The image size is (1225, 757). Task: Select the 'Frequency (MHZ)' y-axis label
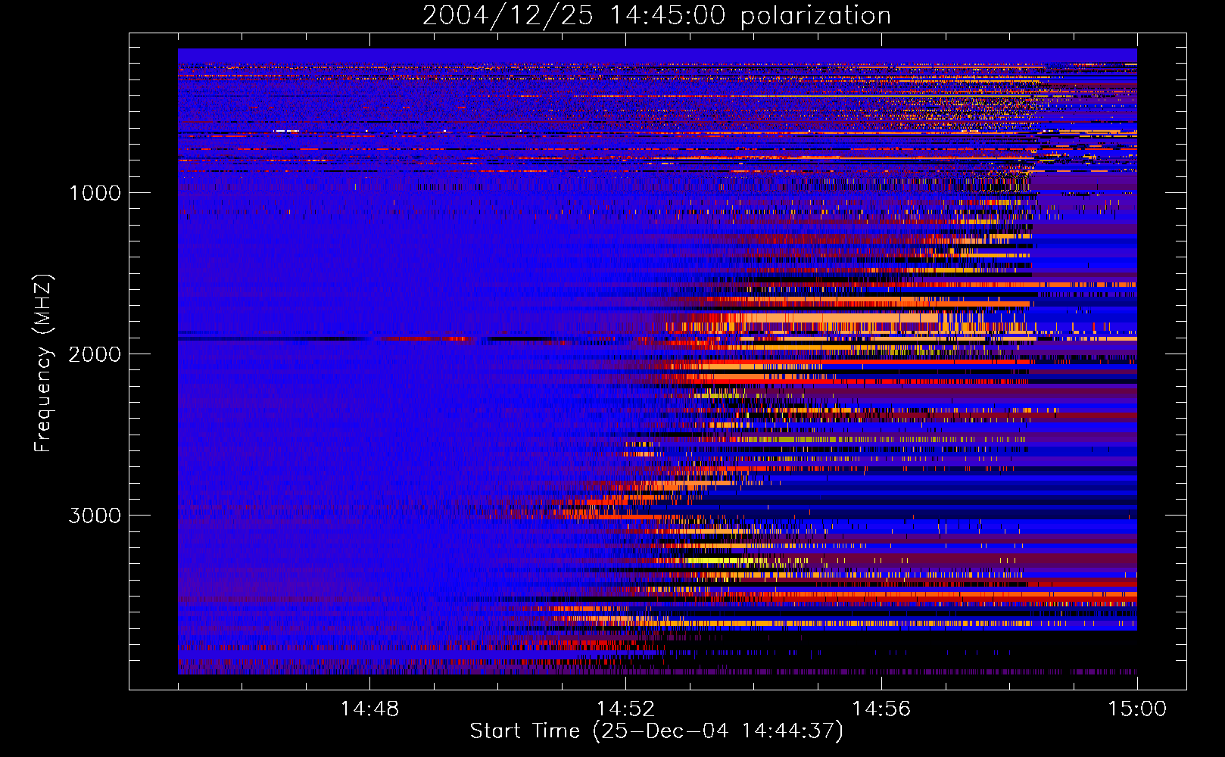[x=43, y=363]
